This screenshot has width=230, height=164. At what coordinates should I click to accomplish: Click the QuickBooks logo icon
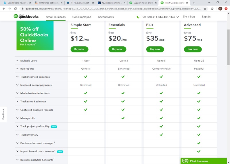(x=16, y=16)
